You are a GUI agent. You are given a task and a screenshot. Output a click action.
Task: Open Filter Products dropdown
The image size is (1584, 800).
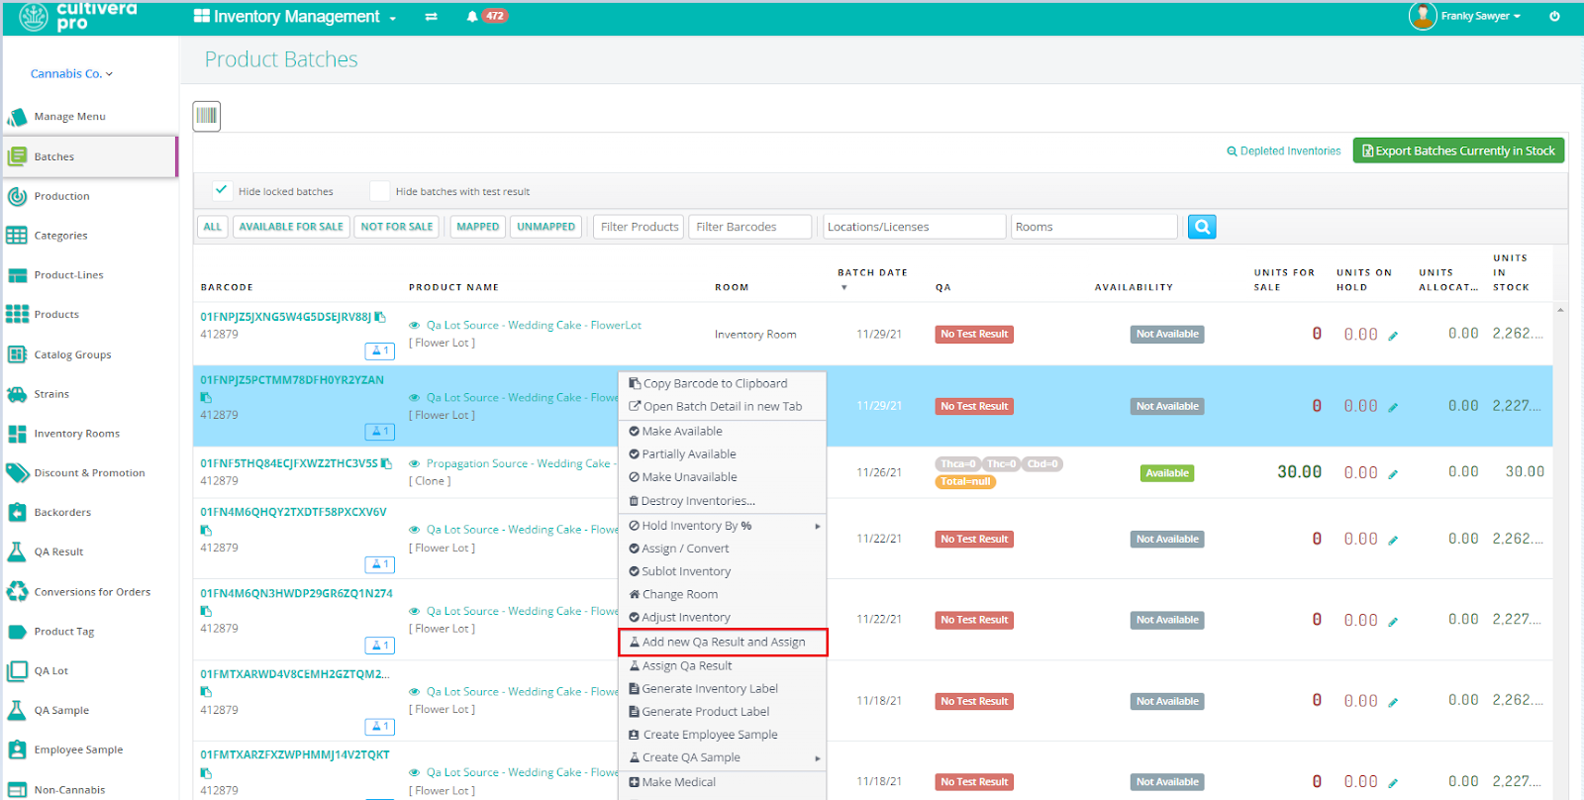pyautogui.click(x=640, y=227)
